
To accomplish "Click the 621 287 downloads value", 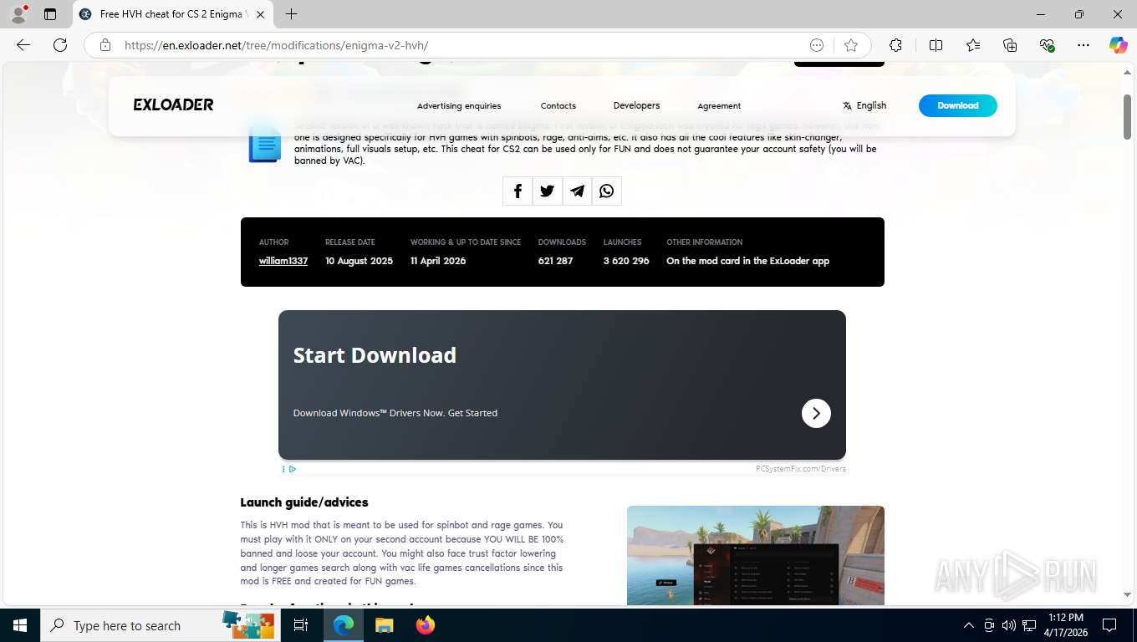I will pos(555,261).
